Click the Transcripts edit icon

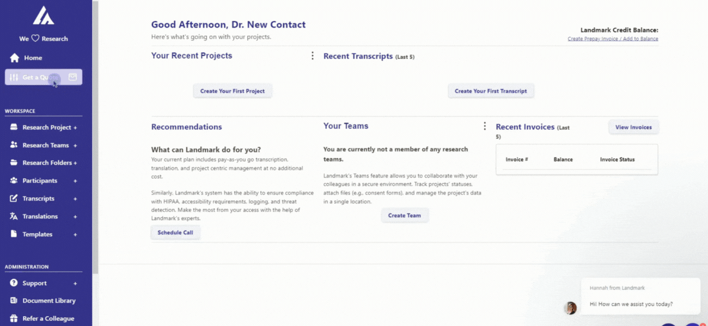[14, 198]
